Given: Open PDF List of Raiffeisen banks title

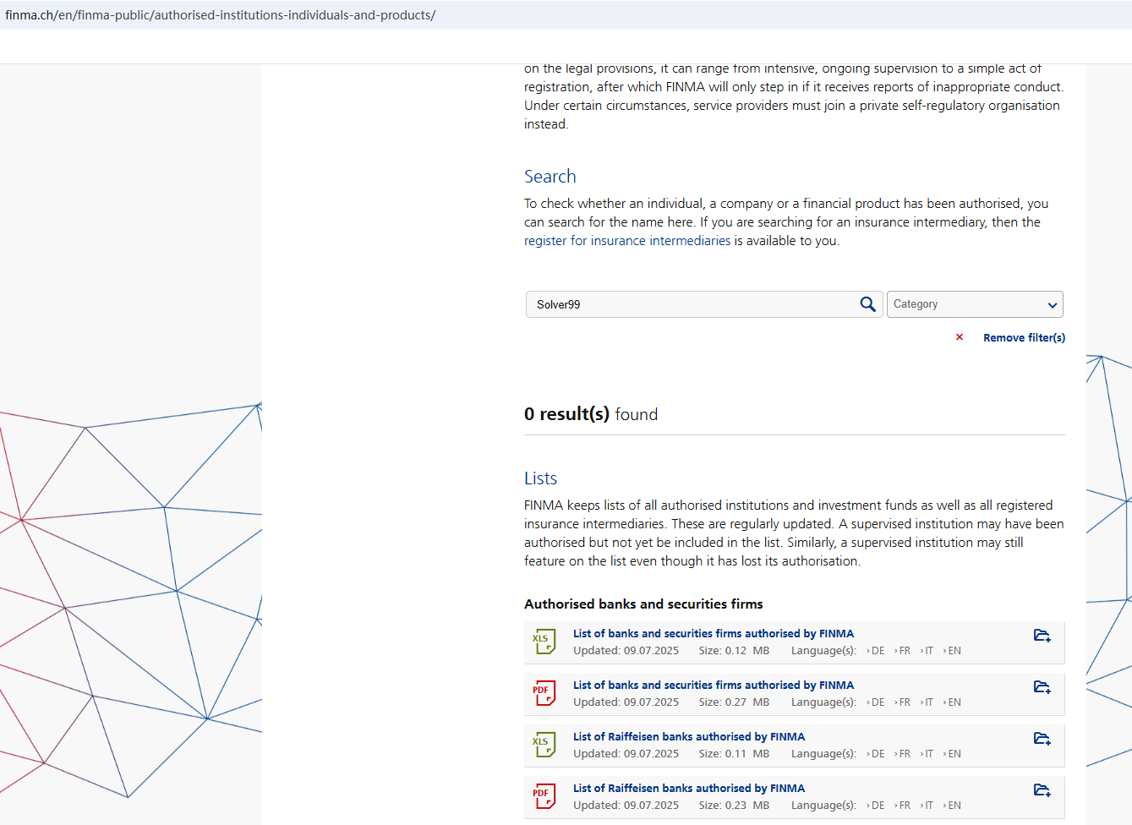Looking at the screenshot, I should [688, 788].
